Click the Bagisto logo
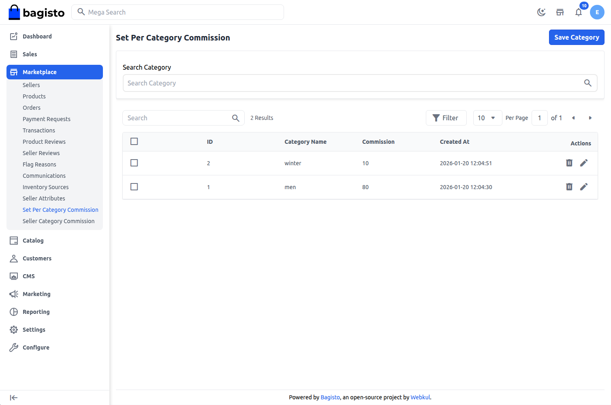This screenshot has width=611, height=405. click(x=36, y=12)
